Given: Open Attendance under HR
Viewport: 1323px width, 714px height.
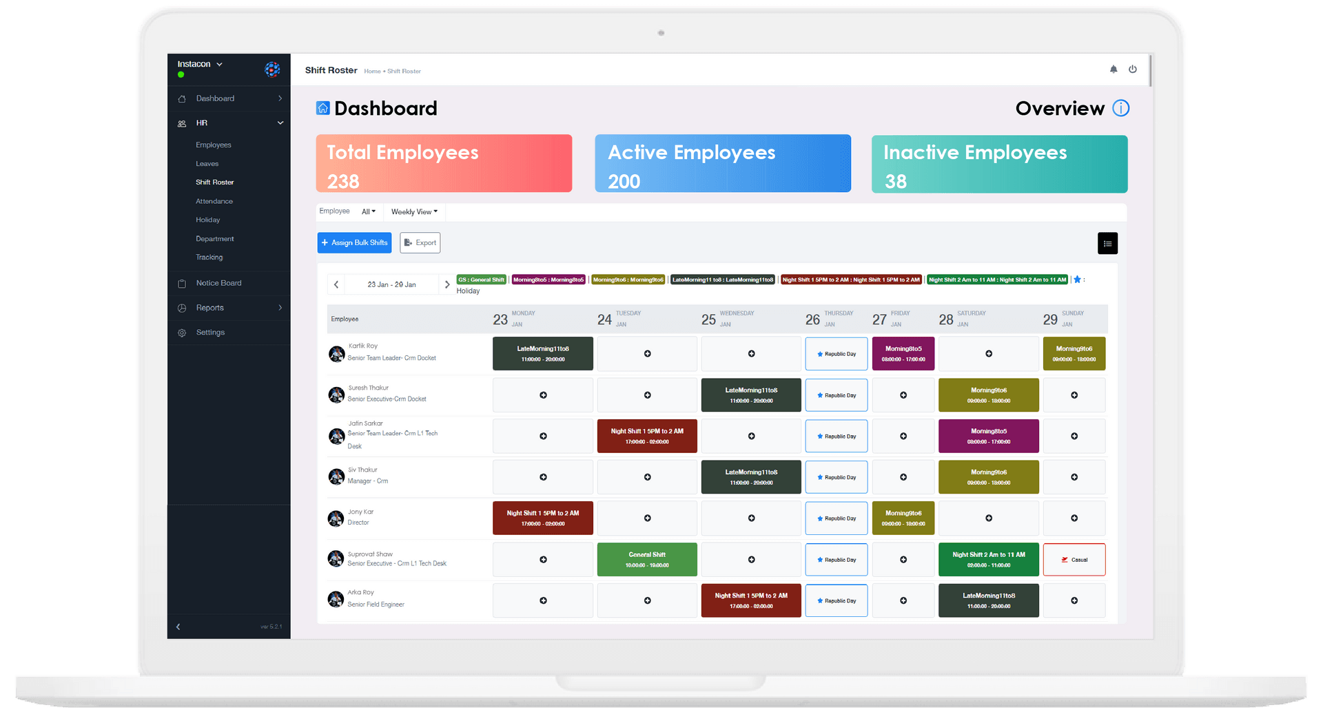Looking at the screenshot, I should [x=214, y=201].
